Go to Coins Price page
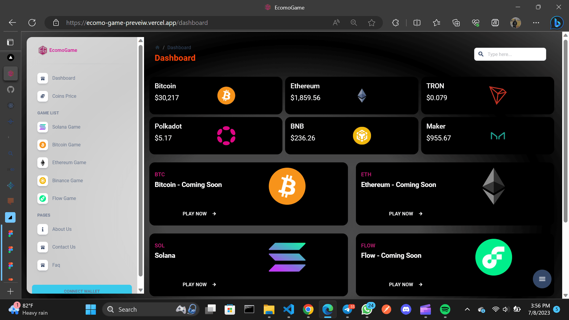Image resolution: width=569 pixels, height=320 pixels. [64, 96]
